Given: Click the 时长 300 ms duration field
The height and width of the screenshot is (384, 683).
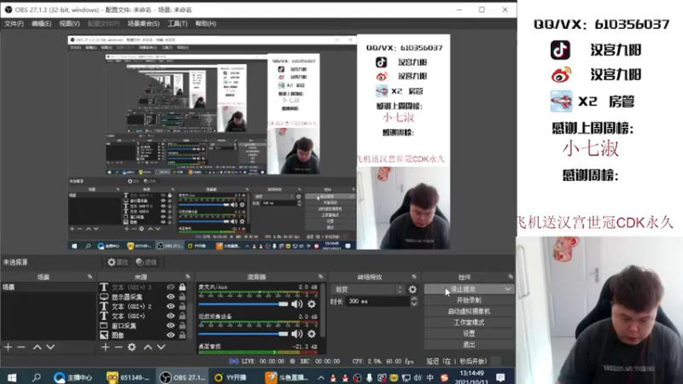Looking at the screenshot, I should tap(377, 301).
